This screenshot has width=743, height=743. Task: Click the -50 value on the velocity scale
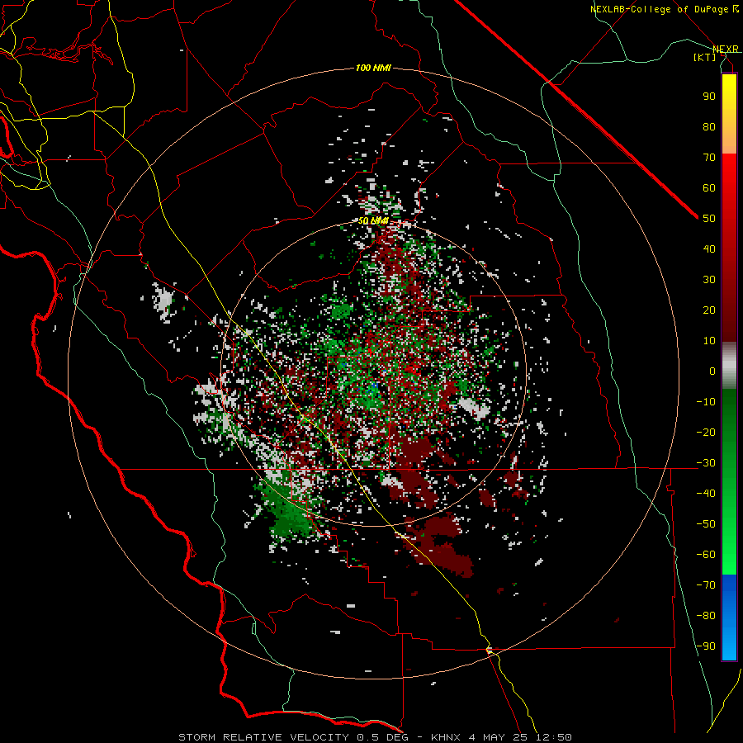pyautogui.click(x=706, y=524)
